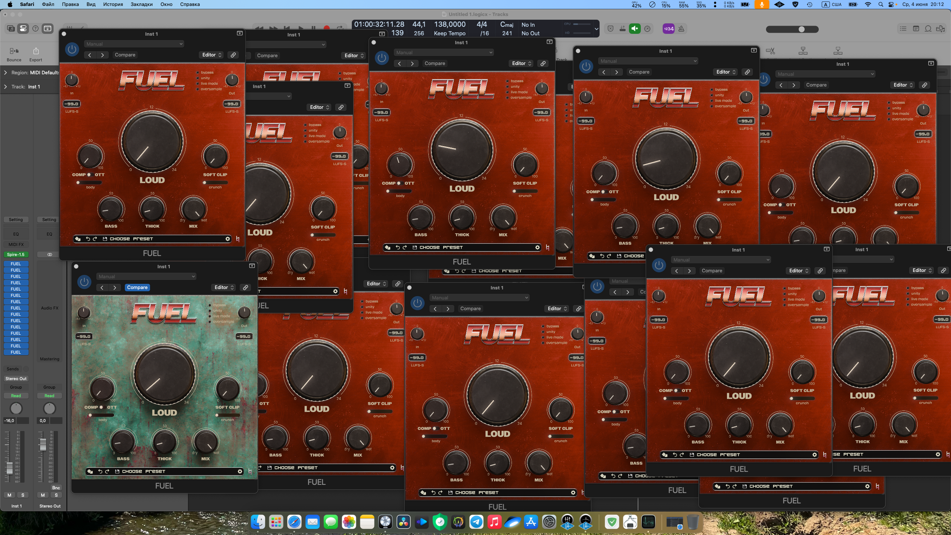The image size is (951, 535).
Task: Click the blue highlighted Compare button
Action: (x=137, y=288)
